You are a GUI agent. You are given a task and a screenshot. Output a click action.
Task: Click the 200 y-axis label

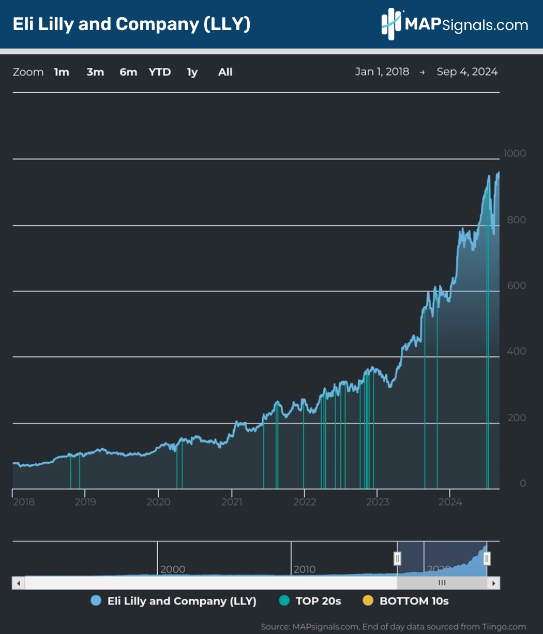tap(517, 417)
